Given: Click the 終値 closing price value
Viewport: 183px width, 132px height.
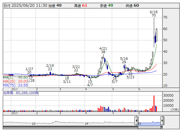Looking at the screenshot, I should click(136, 6).
